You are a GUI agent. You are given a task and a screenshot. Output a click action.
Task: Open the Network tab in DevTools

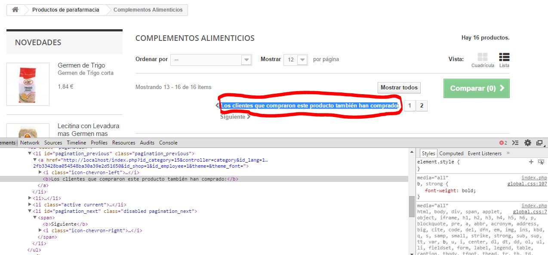tap(30, 143)
